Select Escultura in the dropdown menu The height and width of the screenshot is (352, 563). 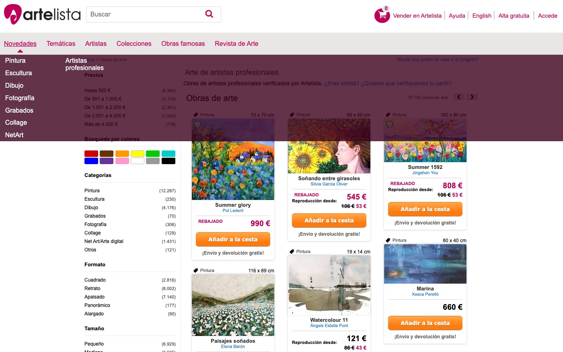click(18, 73)
